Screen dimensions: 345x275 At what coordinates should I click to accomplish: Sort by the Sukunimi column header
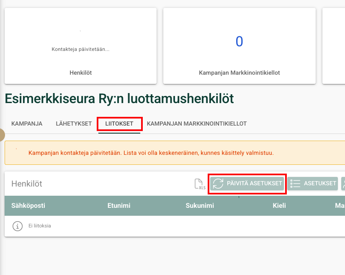coord(200,205)
